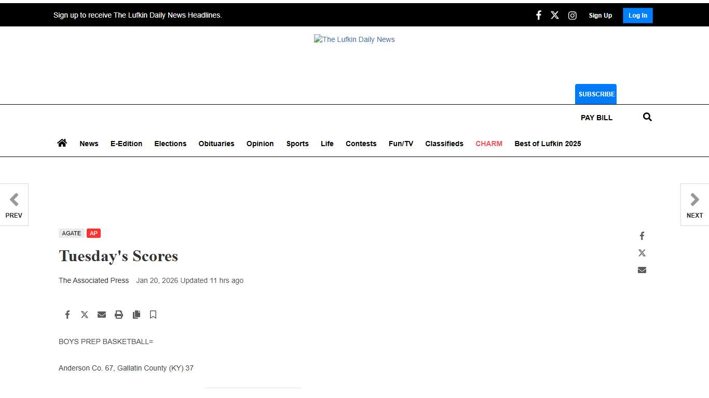This screenshot has width=709, height=398.
Task: Go to homepage via the house icon
Action: tap(62, 143)
